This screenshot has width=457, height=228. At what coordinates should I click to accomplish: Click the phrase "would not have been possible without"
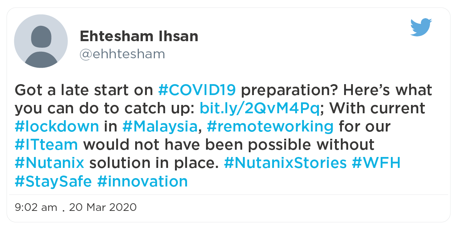pyautogui.click(x=229, y=145)
